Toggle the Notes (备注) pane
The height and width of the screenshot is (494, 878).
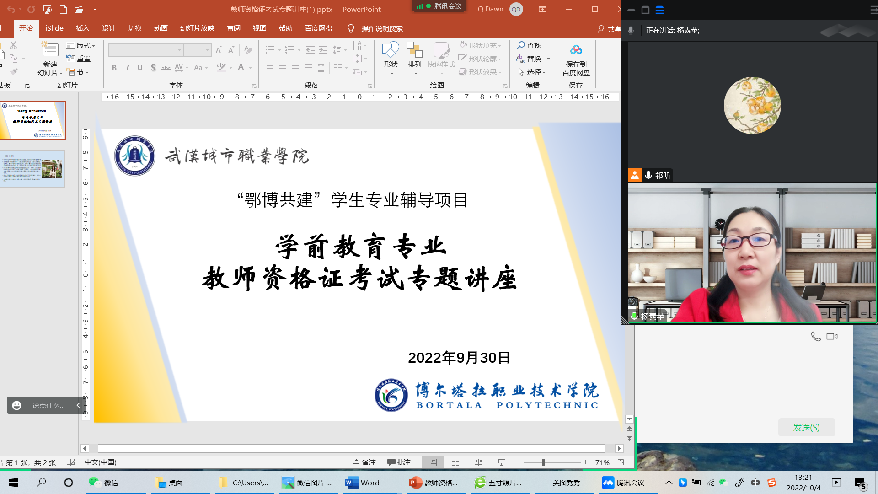point(364,462)
